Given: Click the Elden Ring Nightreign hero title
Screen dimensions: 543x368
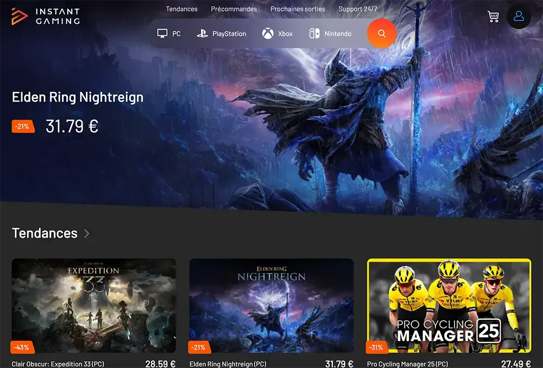Looking at the screenshot, I should coord(78,98).
